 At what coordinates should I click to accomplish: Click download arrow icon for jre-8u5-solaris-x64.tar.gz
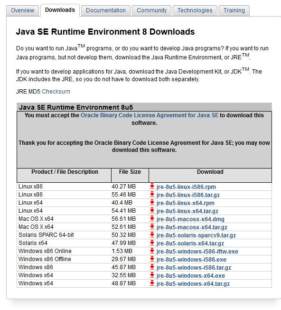(x=152, y=243)
